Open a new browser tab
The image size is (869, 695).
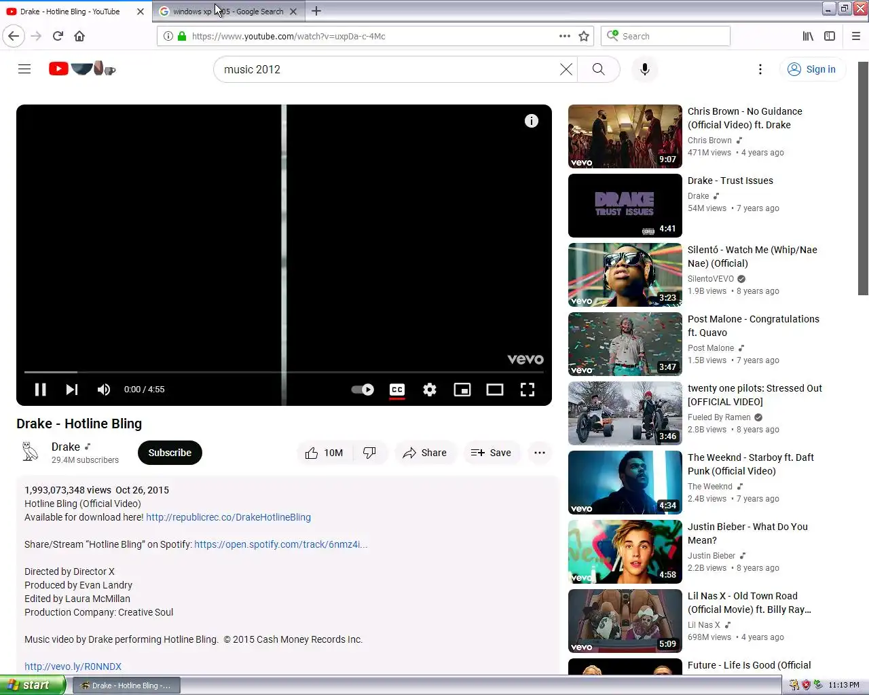point(316,11)
